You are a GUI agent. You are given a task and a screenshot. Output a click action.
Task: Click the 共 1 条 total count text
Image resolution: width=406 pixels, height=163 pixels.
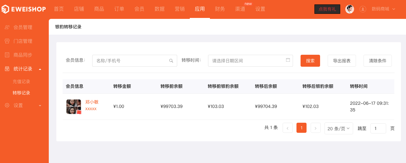[x=271, y=128]
